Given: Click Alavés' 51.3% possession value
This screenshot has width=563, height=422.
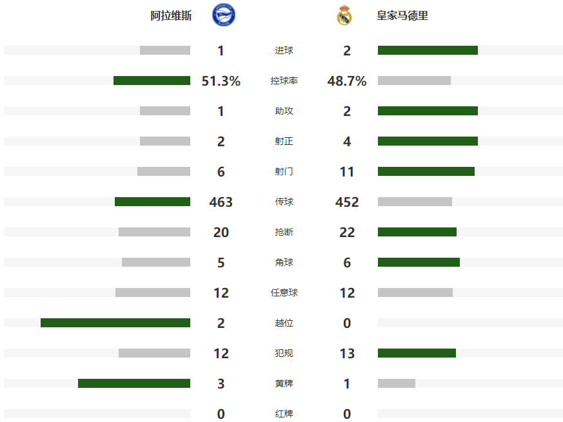Looking at the screenshot, I should tap(221, 81).
